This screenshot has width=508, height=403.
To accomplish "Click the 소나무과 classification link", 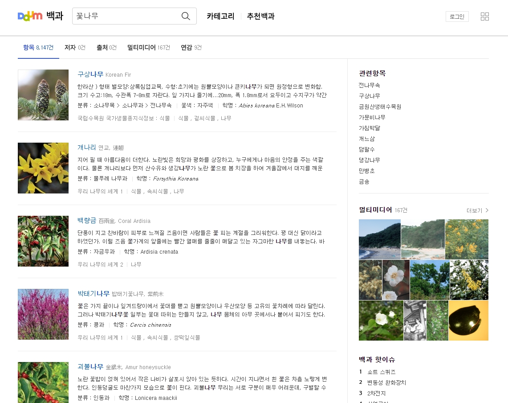I will click(x=133, y=106).
